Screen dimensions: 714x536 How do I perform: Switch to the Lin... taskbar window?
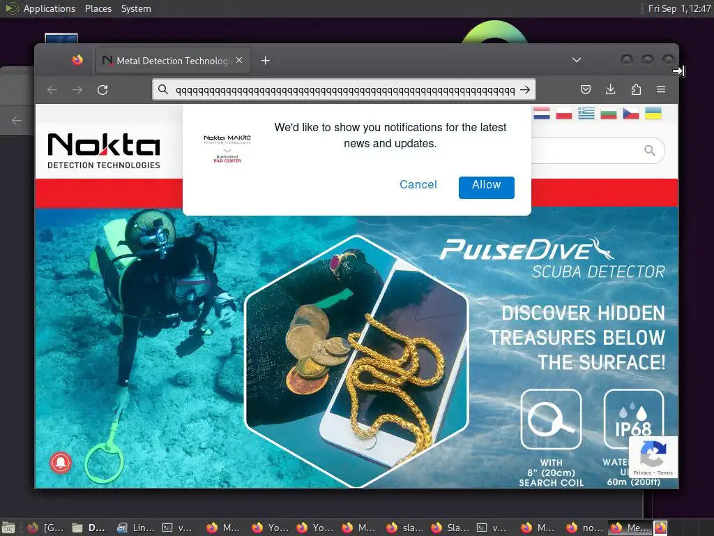pos(136,528)
